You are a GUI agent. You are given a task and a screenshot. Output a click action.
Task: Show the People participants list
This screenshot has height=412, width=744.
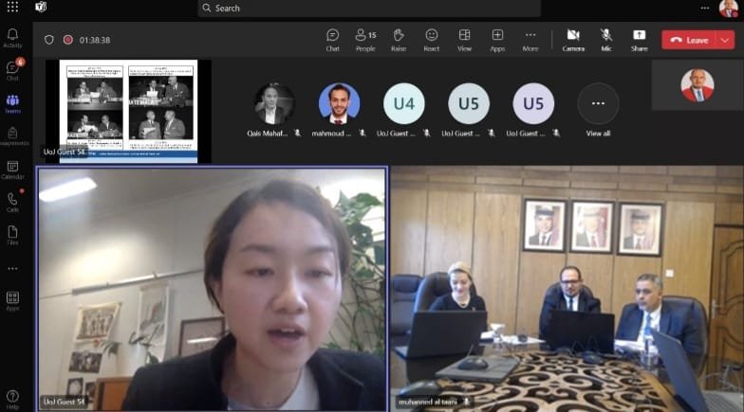click(365, 40)
